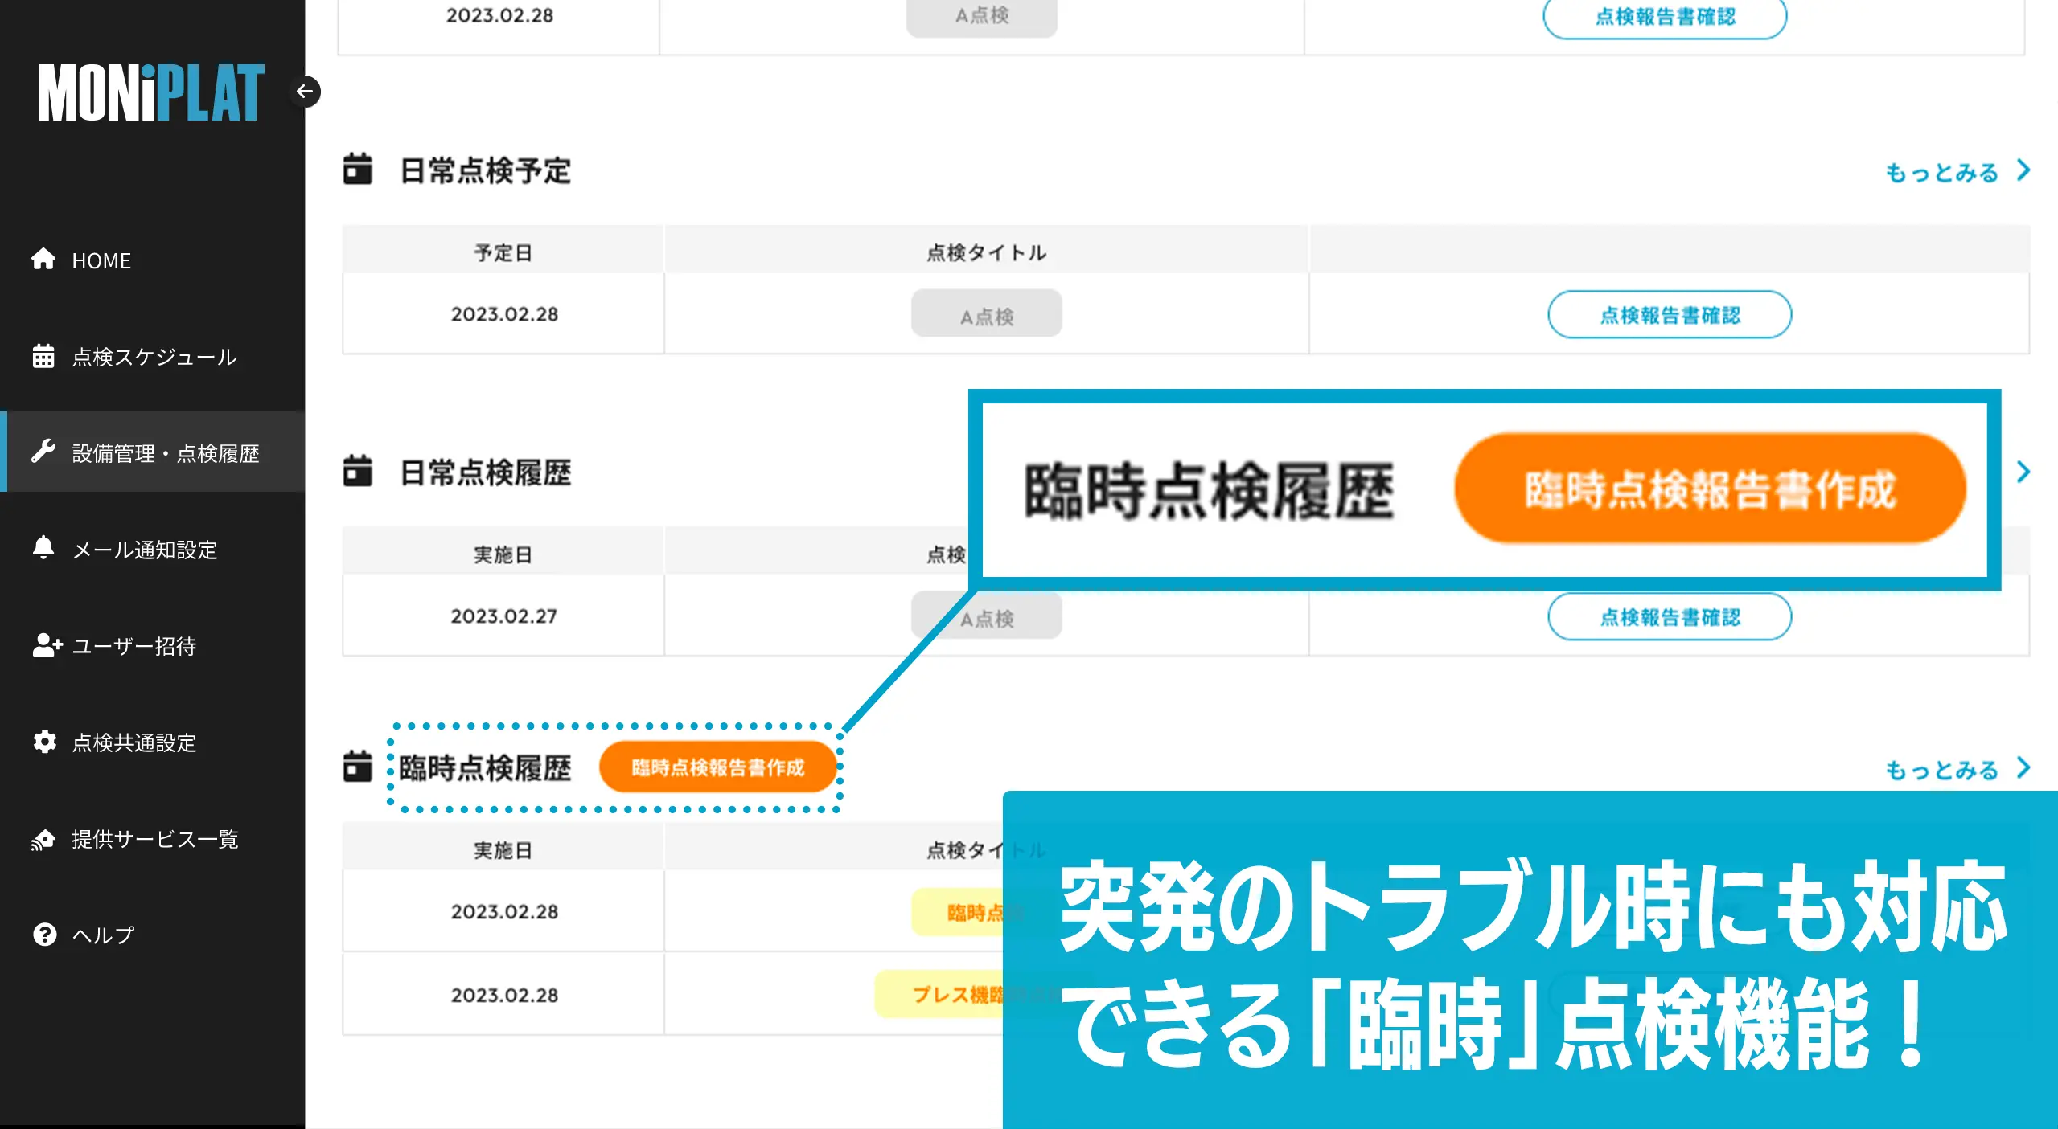2058x1129 pixels.
Task: Click the HOME house icon in sidebar
Action: 43,260
